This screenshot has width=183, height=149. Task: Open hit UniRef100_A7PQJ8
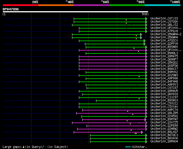(164, 31)
